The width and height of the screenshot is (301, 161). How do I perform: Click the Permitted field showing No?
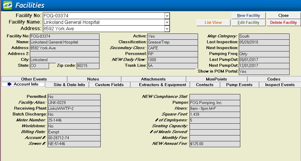click(x=74, y=97)
